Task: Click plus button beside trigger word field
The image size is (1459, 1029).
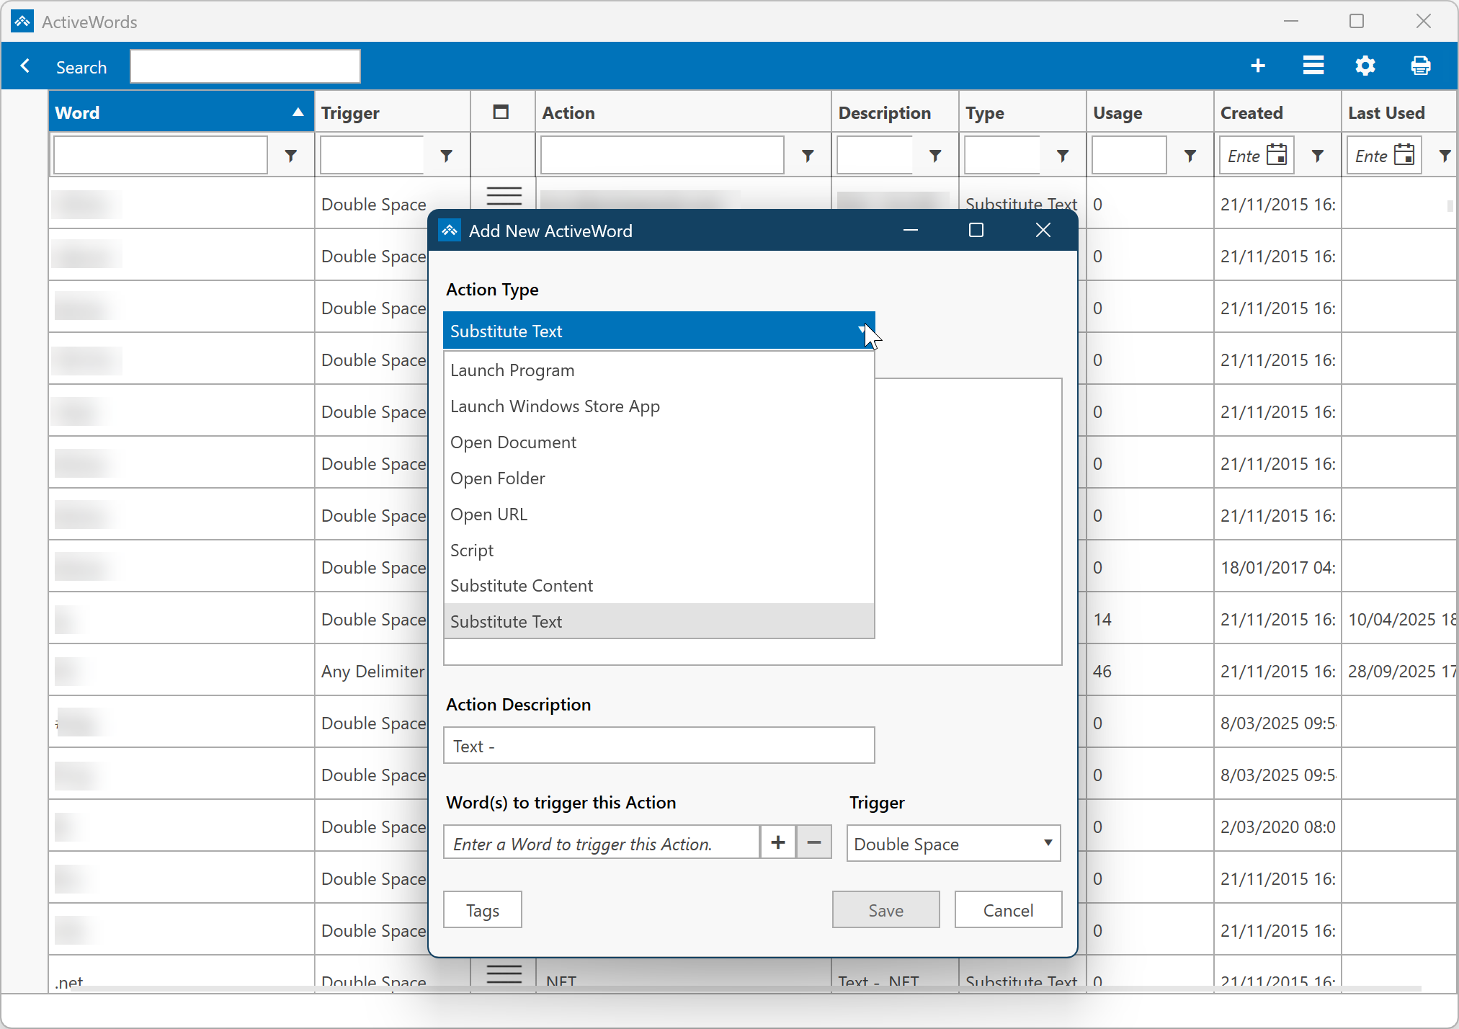Action: coord(778,842)
